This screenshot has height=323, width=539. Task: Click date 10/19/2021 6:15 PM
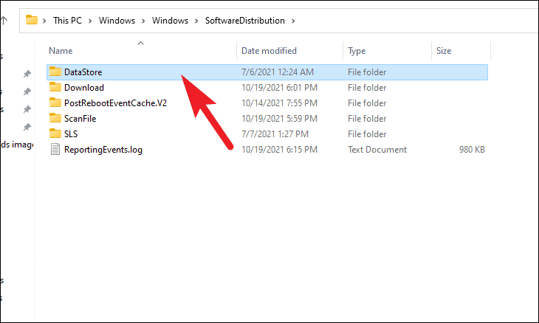(279, 150)
